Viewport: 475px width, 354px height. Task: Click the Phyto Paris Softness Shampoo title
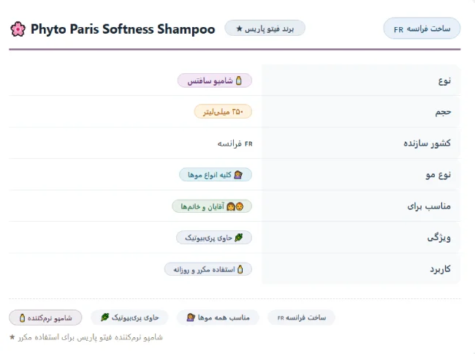(123, 29)
